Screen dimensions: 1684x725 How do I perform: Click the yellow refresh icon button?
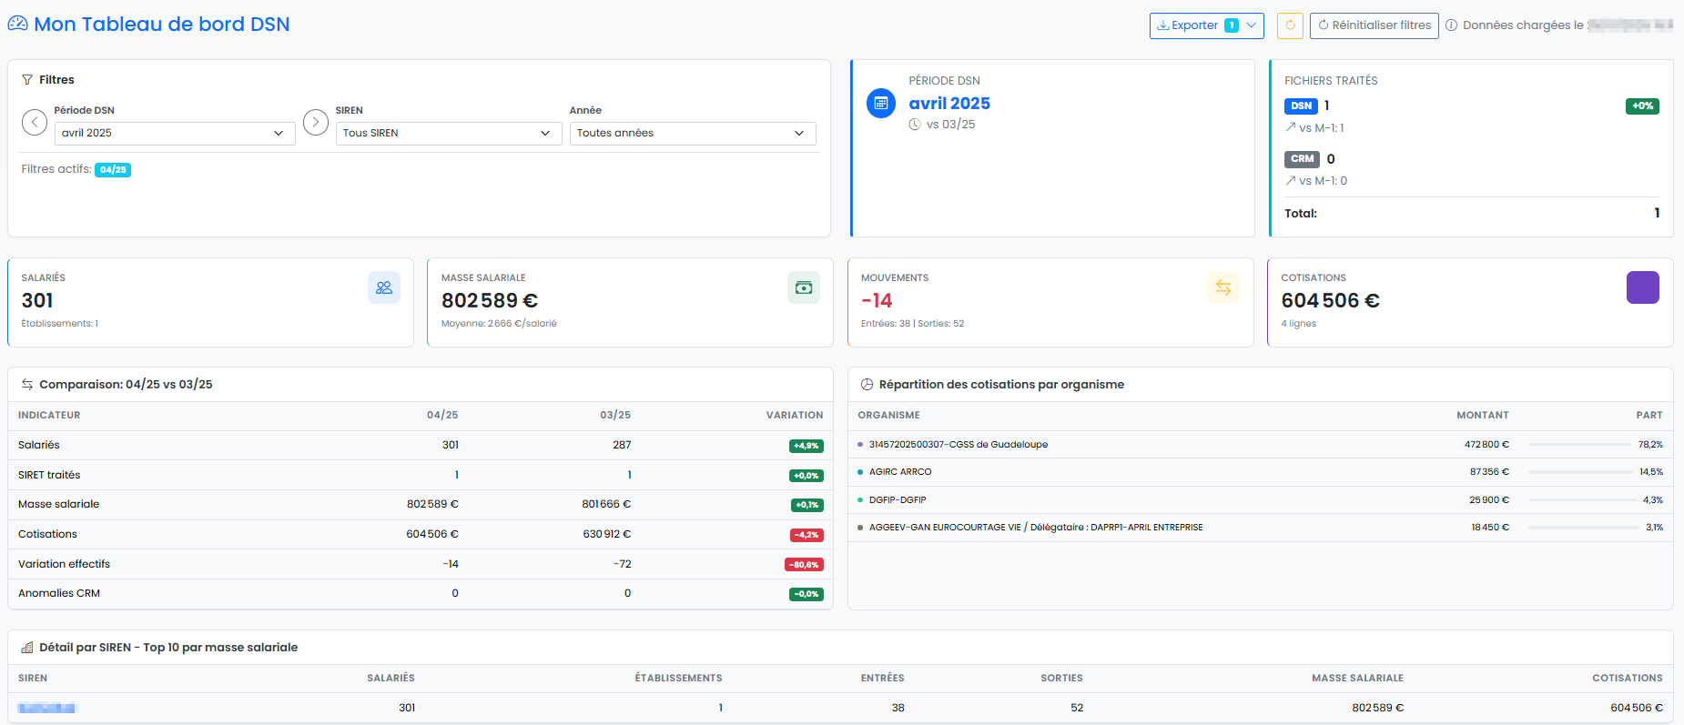pos(1290,25)
